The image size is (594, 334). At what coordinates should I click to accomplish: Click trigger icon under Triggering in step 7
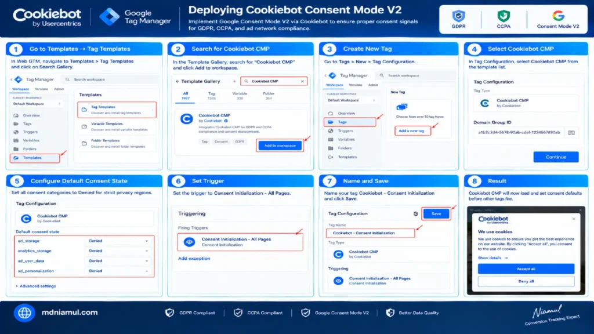pyautogui.click(x=338, y=281)
